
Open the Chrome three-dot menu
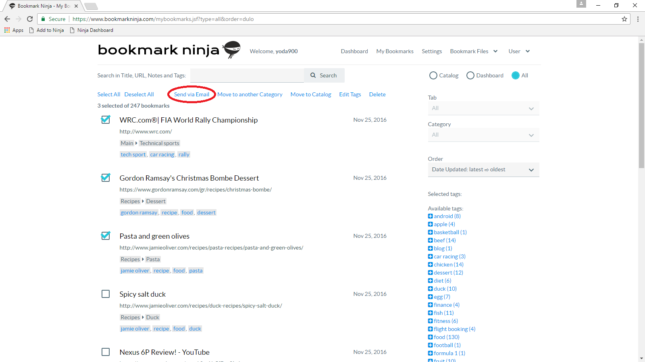click(638, 19)
